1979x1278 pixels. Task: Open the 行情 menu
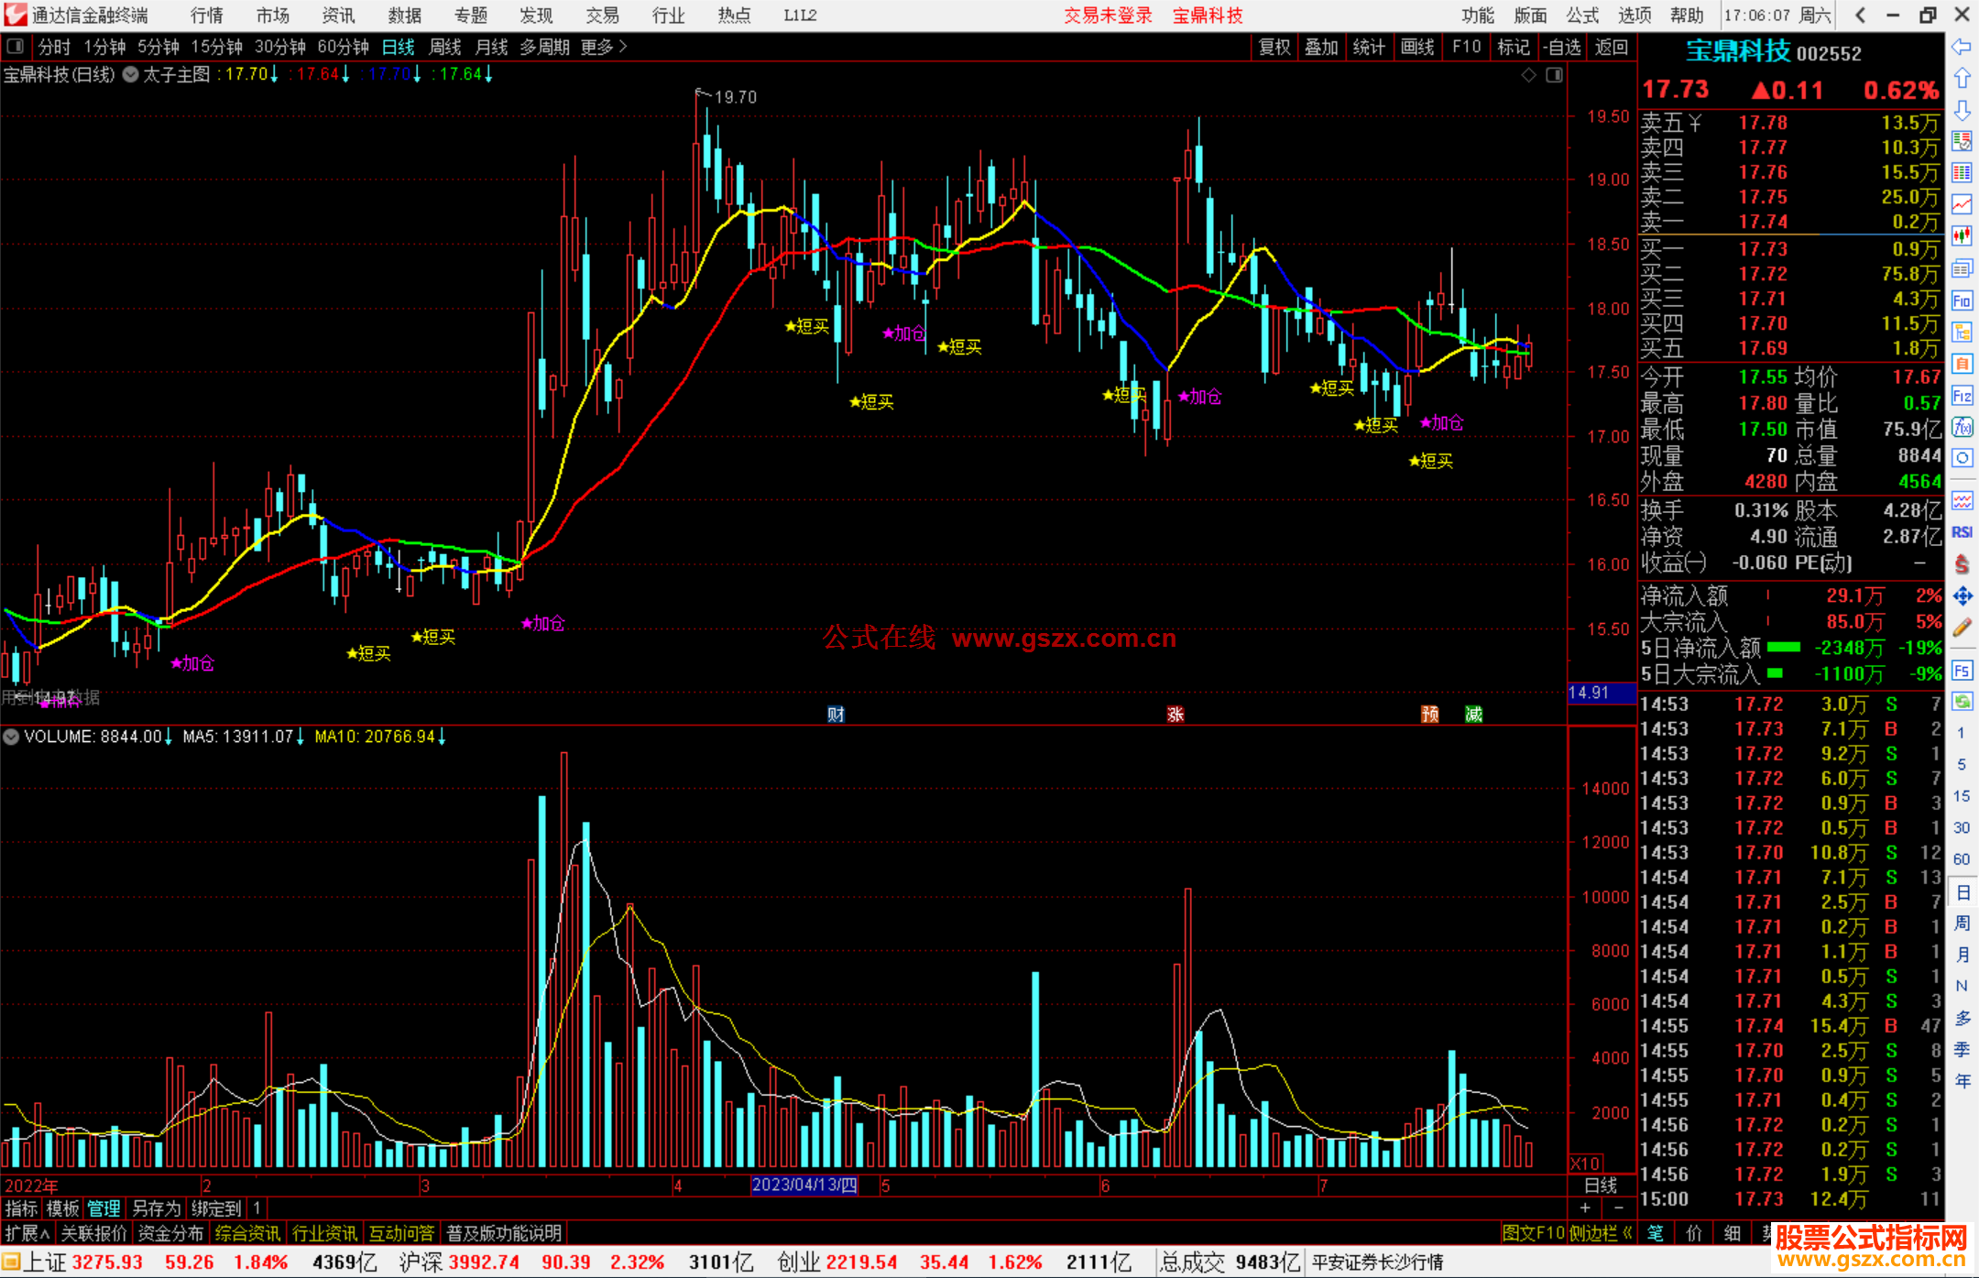pos(206,16)
